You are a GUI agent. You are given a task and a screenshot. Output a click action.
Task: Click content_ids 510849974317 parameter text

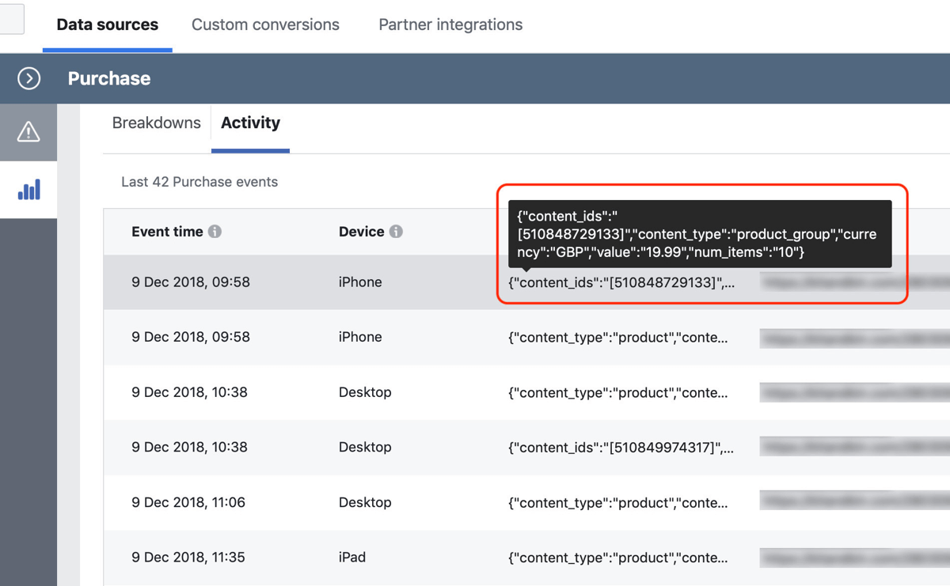[x=621, y=448]
